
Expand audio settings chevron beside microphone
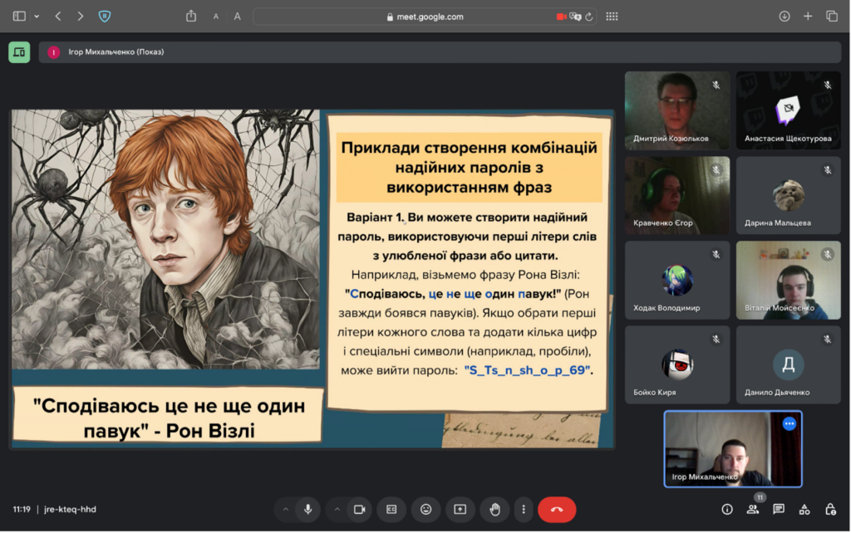(x=286, y=509)
